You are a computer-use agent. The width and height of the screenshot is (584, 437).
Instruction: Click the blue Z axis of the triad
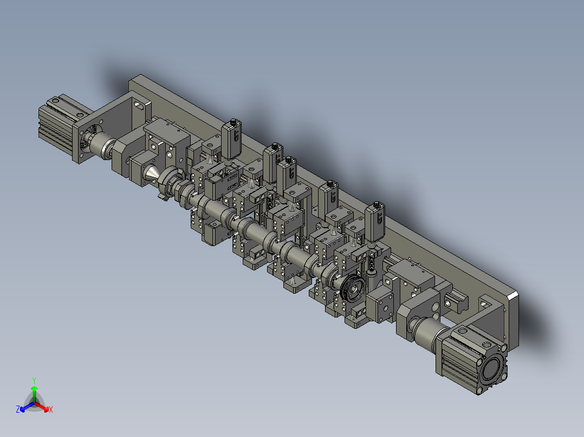[x=27, y=407]
